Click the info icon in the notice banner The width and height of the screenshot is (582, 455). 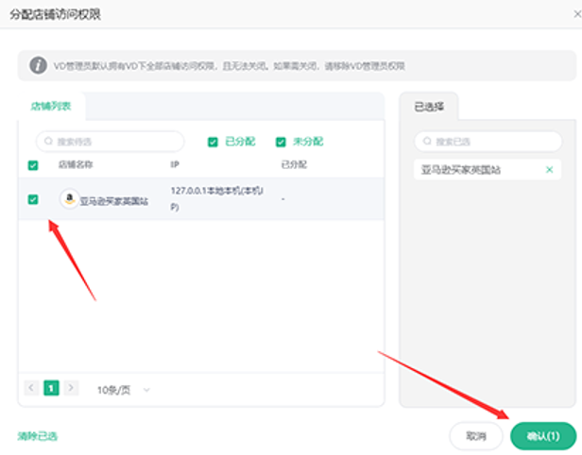38,66
